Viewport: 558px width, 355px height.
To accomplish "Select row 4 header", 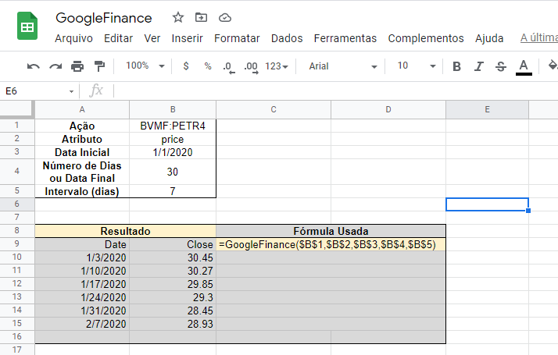I will 16,172.
